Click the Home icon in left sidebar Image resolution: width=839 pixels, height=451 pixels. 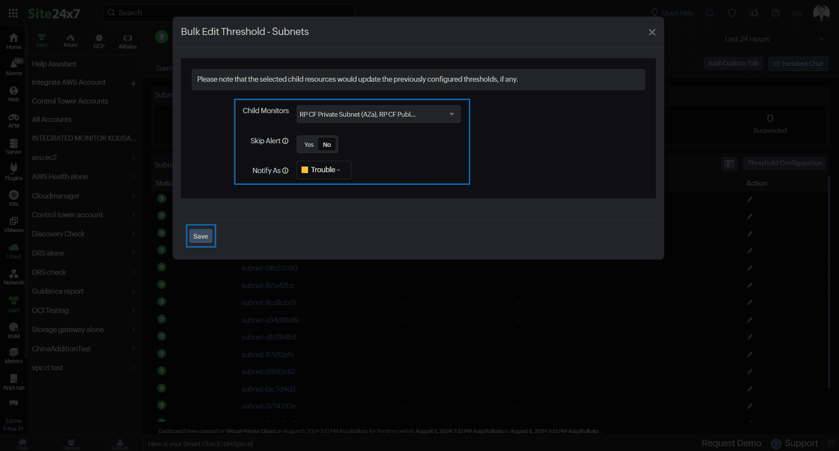(14, 41)
